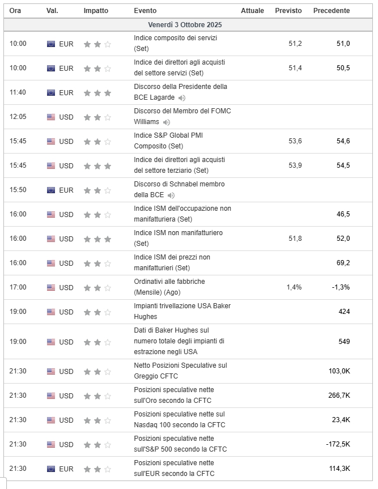This screenshot has width=378, height=489.
Task: Open Ordinativi alle fabbriche (Mensile) event
Action: coord(169,282)
